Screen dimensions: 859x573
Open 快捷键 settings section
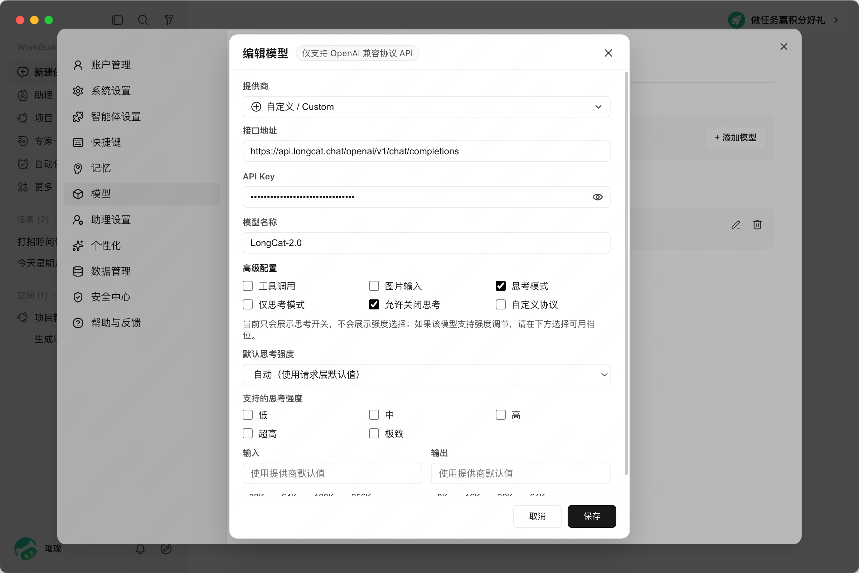[142, 143]
